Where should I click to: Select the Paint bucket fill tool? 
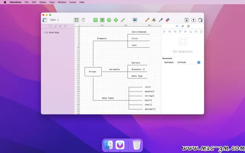(154, 20)
